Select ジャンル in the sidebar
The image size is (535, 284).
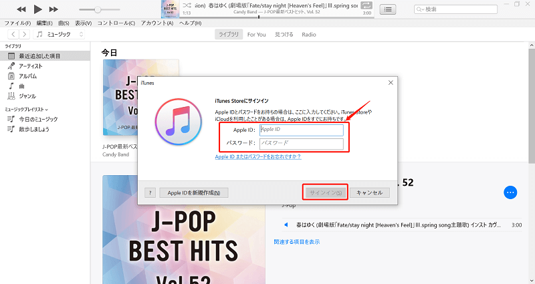point(45,96)
